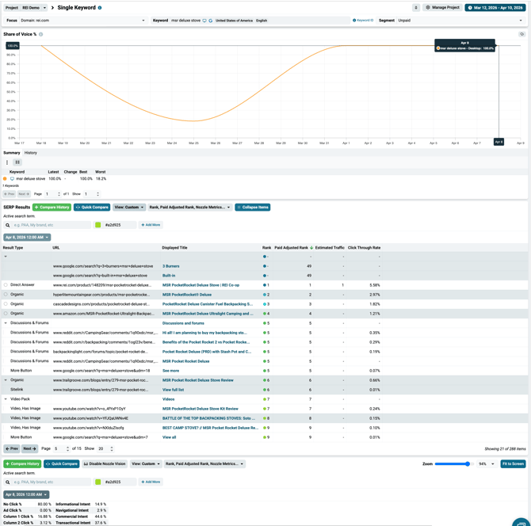
Task: Click the info icon beside Single Keyword title
Action: [x=100, y=8]
